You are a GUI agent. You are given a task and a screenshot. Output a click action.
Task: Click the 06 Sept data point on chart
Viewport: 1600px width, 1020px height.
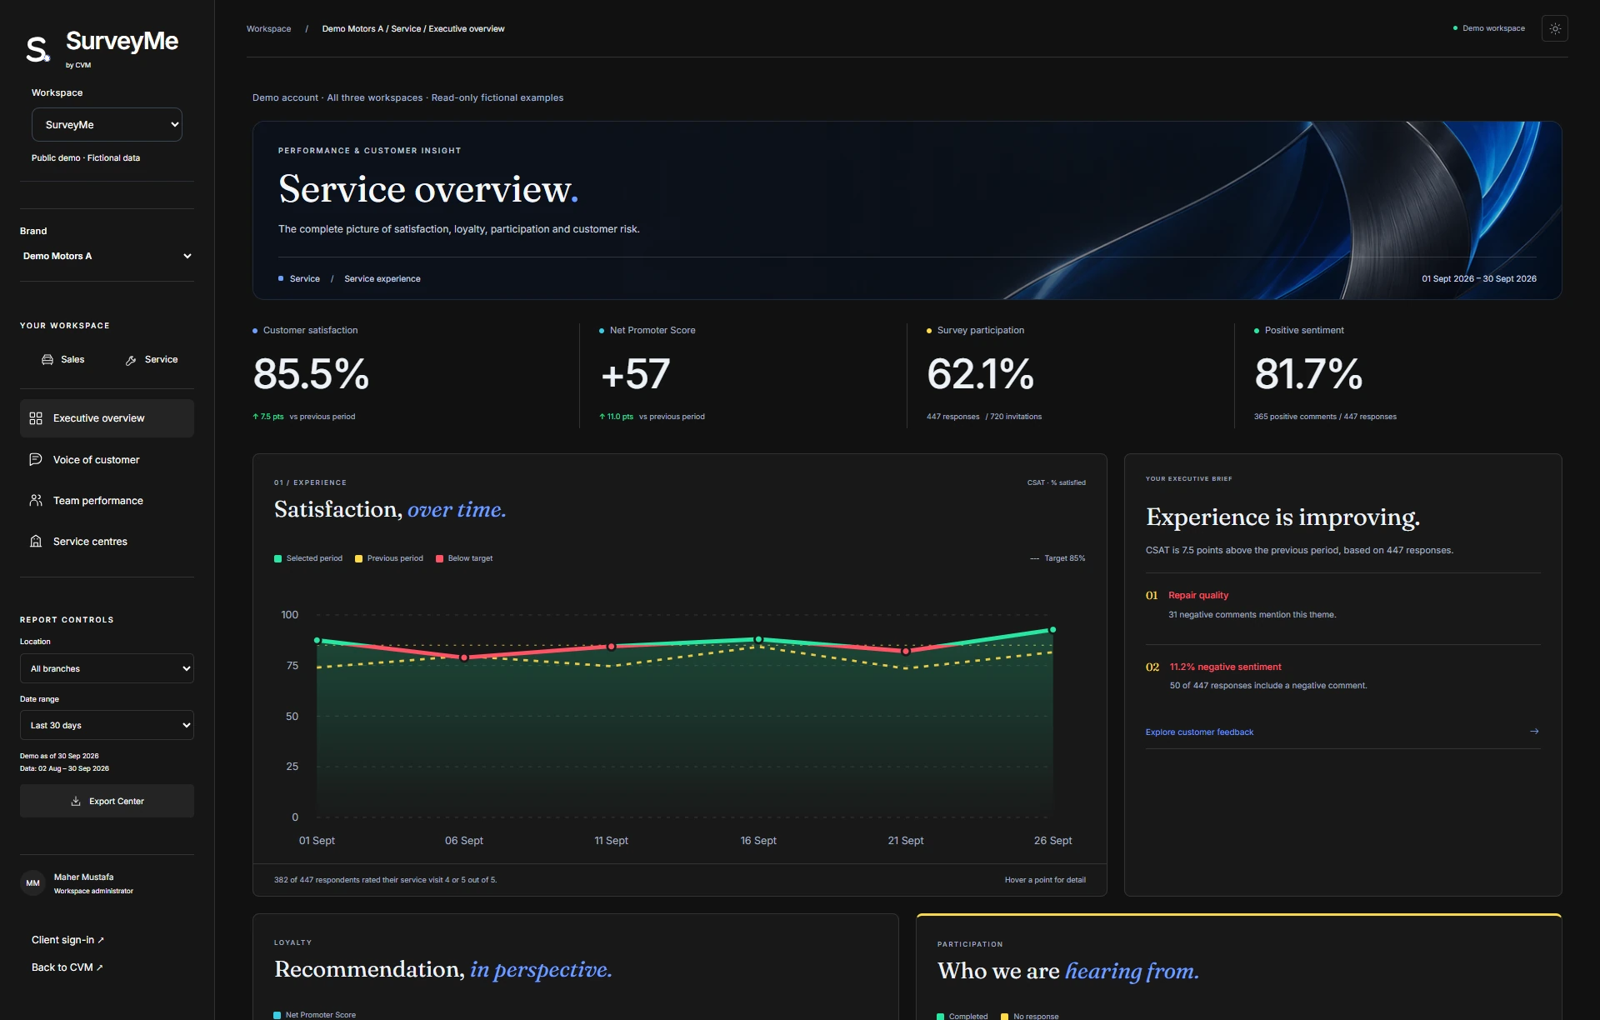pyautogui.click(x=464, y=657)
